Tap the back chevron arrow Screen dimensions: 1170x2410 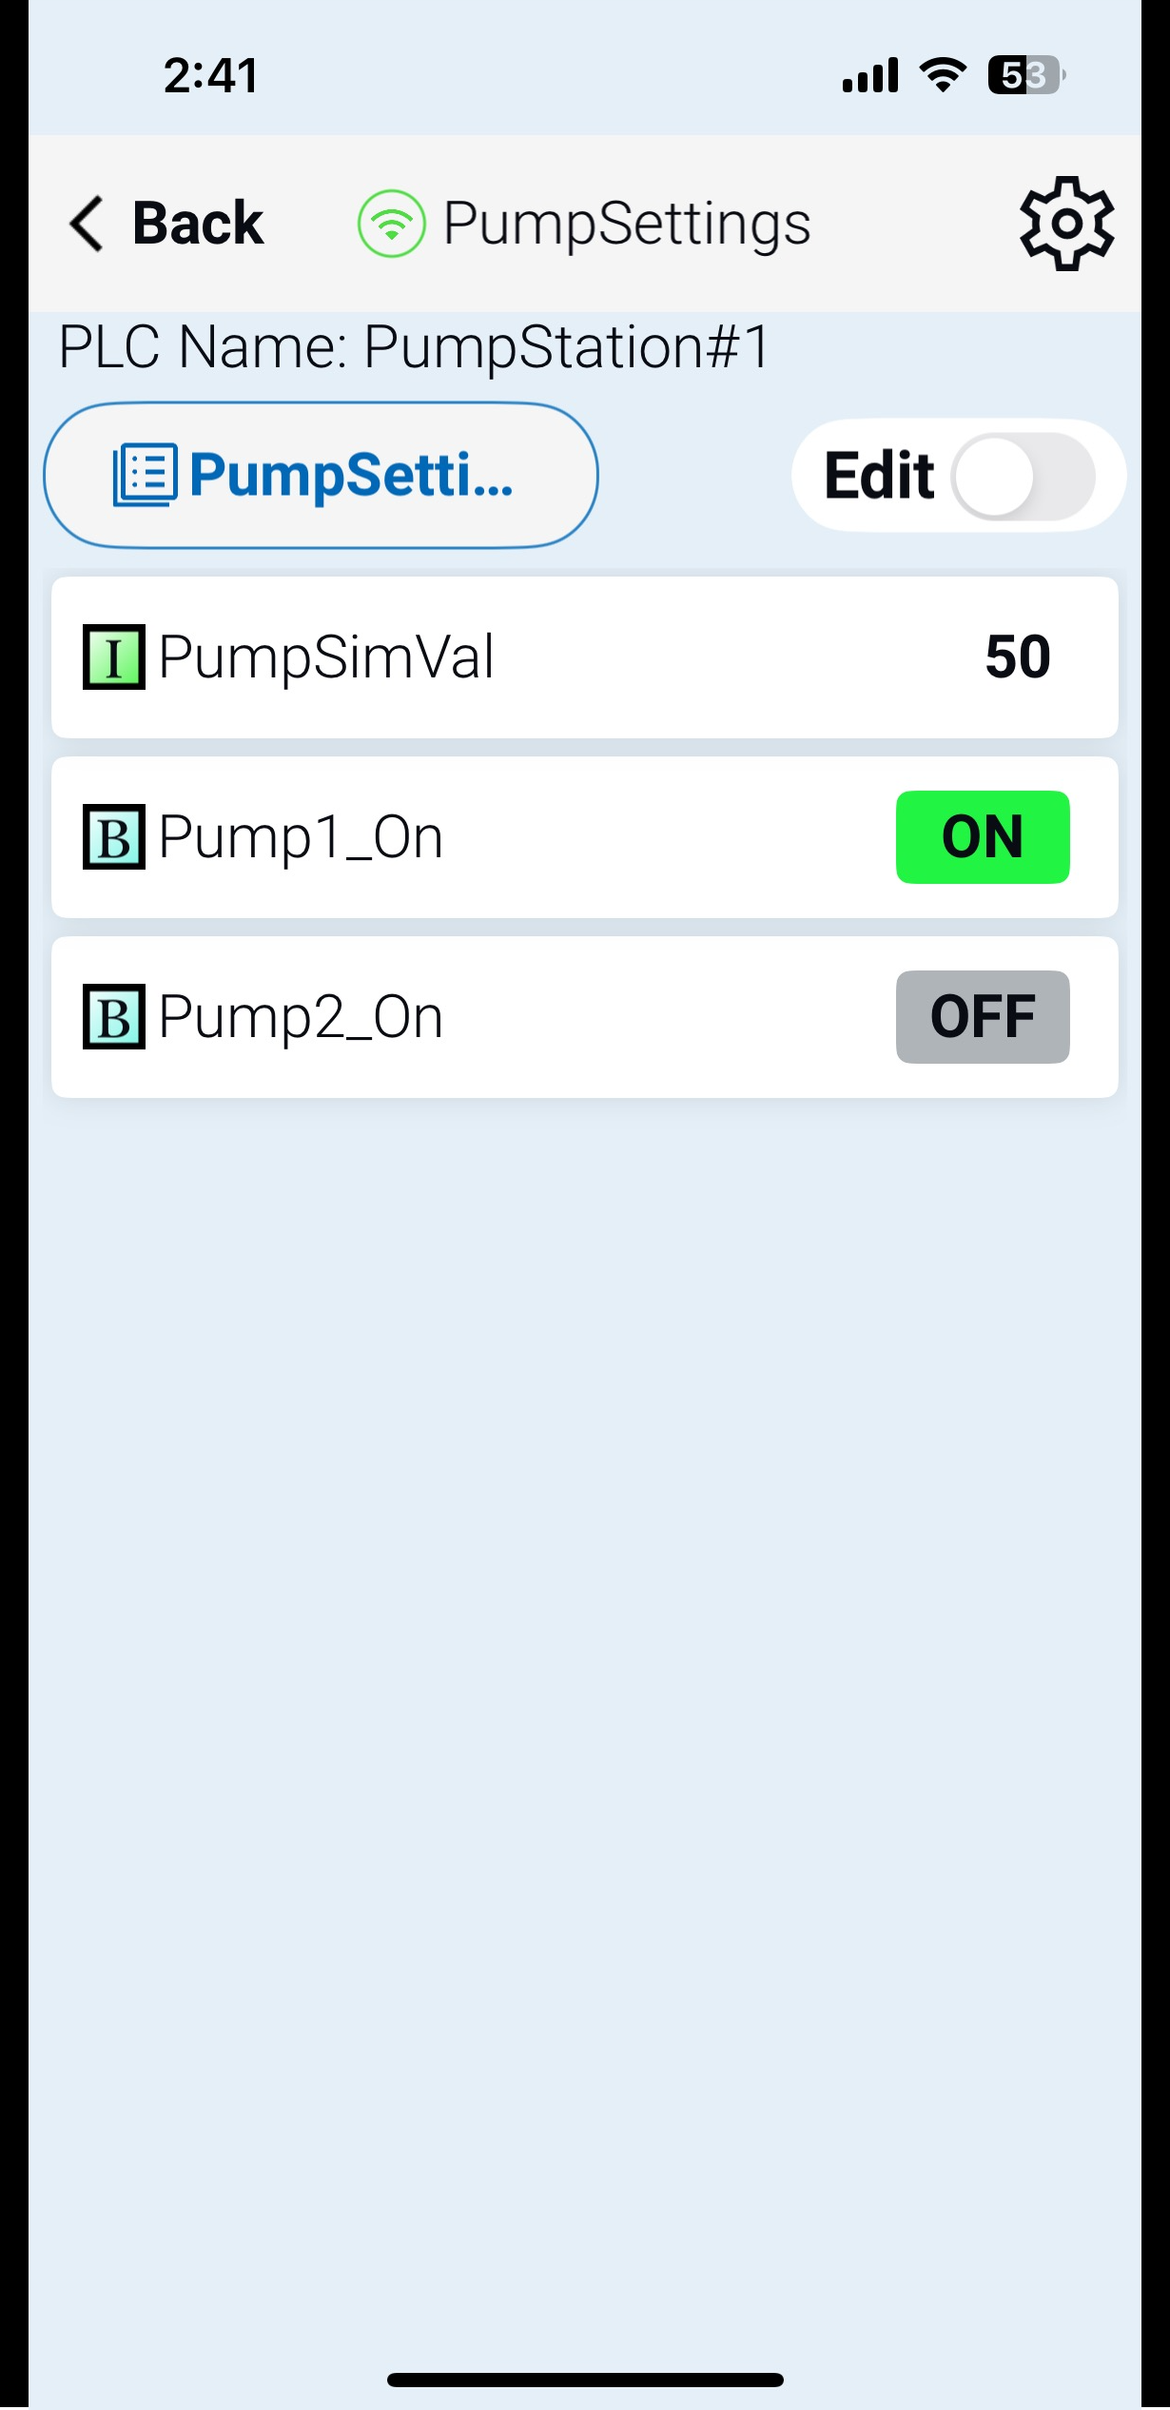87,224
